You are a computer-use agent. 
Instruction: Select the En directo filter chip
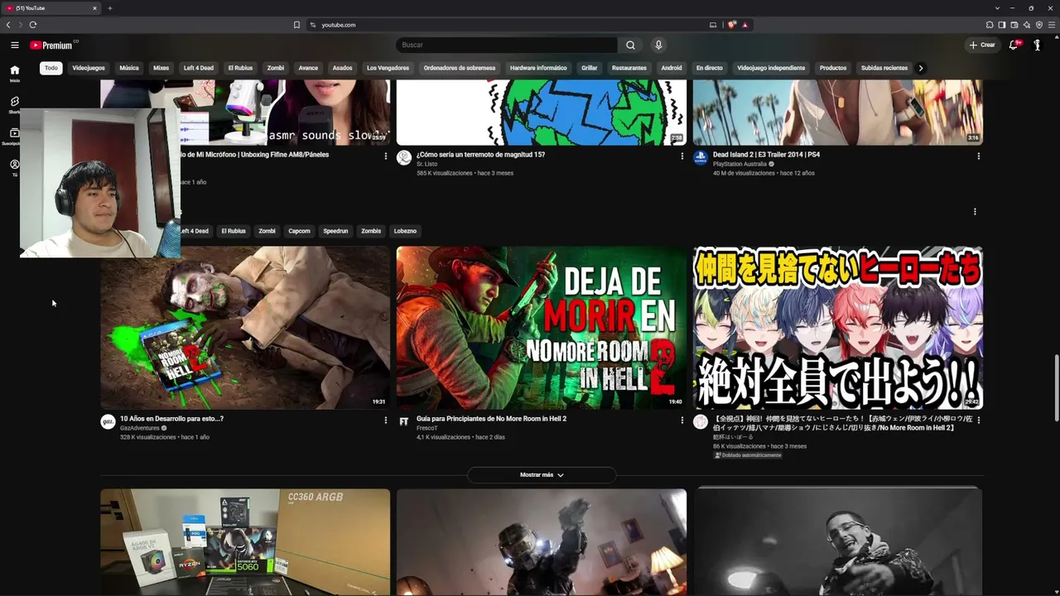pyautogui.click(x=709, y=68)
